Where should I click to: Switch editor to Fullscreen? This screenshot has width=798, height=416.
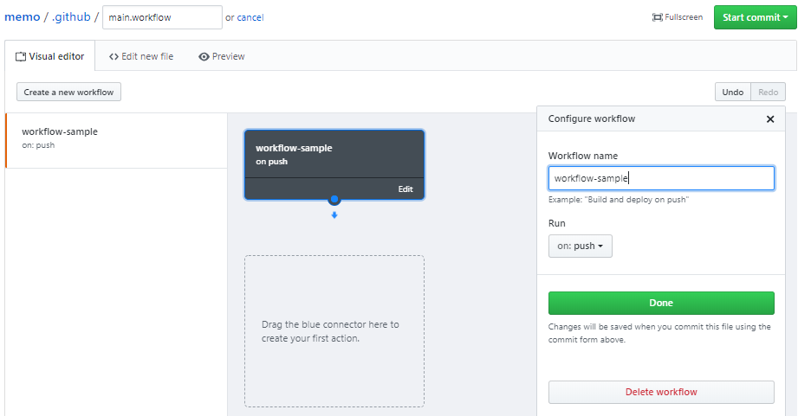pyautogui.click(x=677, y=17)
